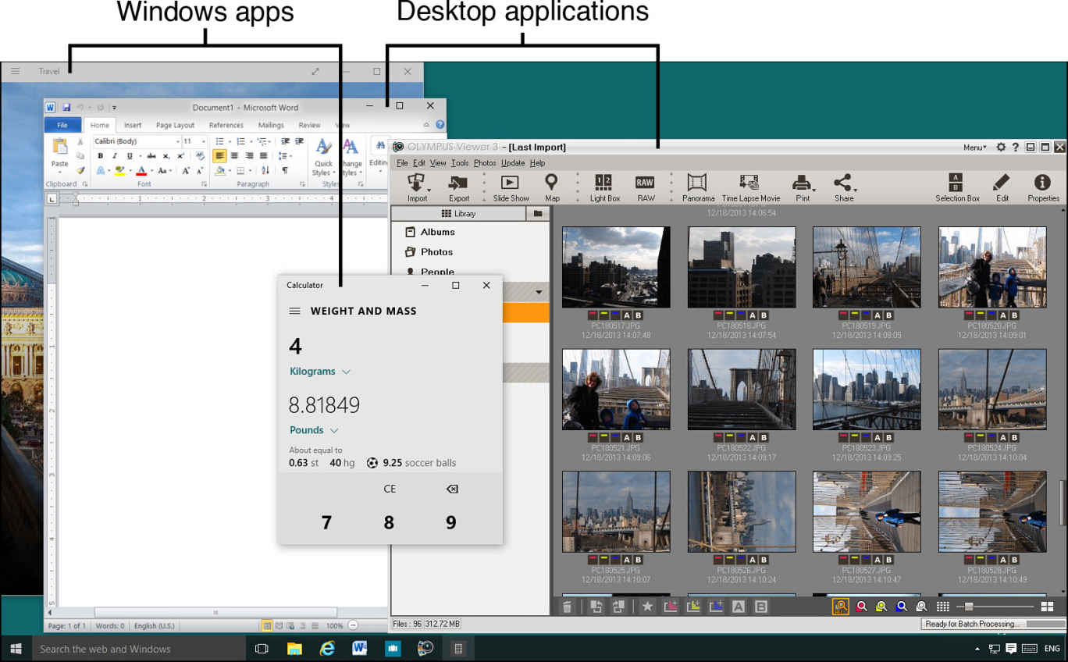Screen dimensions: 1068x662
Task: Start a Slide Show in Olympus Viewer
Action: click(510, 183)
